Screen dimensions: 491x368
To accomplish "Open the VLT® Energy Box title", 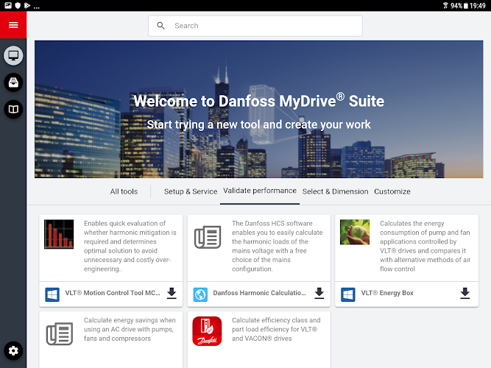I will point(387,293).
